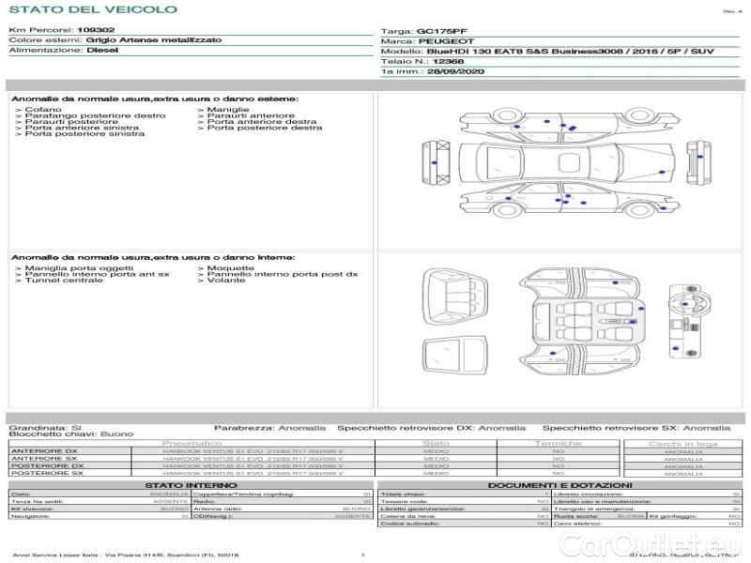This screenshot has width=751, height=563.
Task: Click 'Pneumatico' column header
Action: point(192,444)
